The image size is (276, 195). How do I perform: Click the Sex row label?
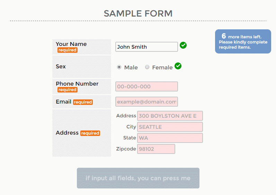click(x=61, y=67)
